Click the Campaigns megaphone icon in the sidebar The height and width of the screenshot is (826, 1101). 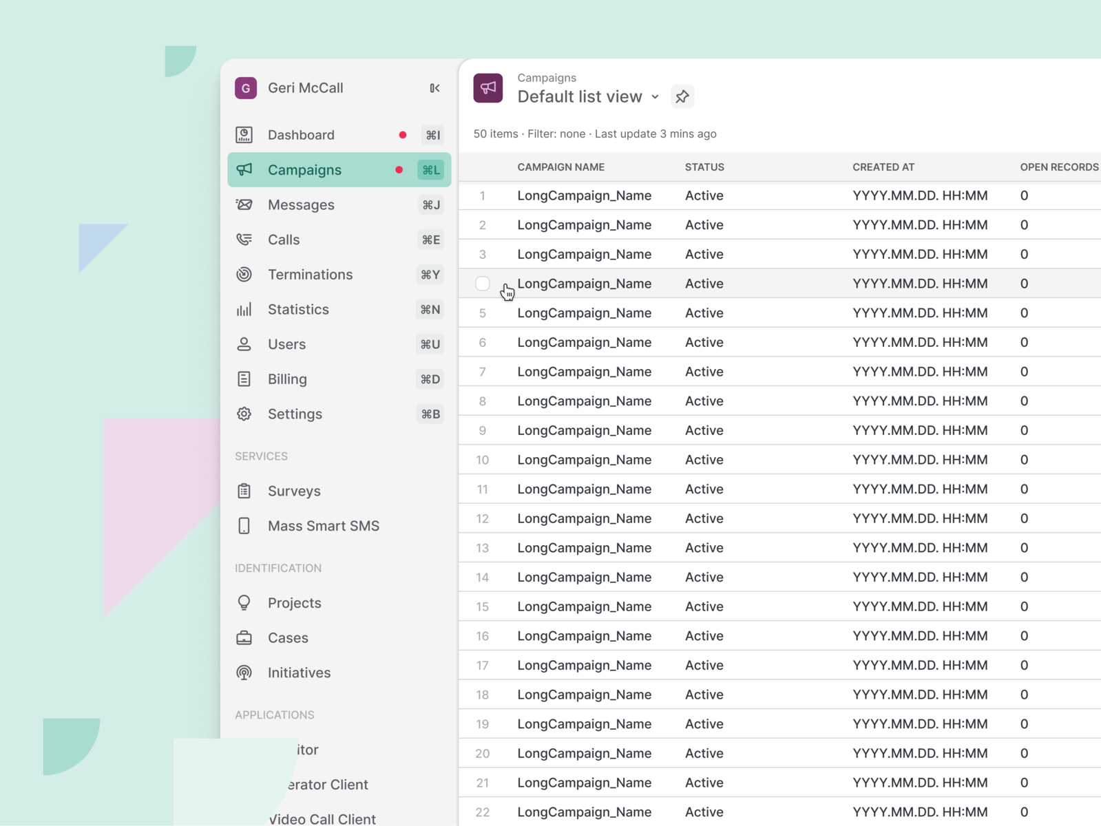[244, 169]
